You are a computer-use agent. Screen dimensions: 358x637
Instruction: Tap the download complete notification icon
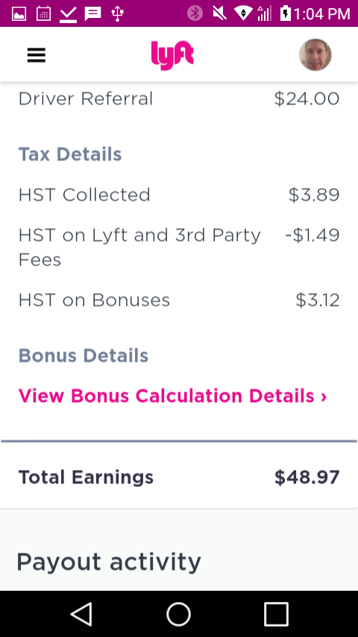(68, 15)
